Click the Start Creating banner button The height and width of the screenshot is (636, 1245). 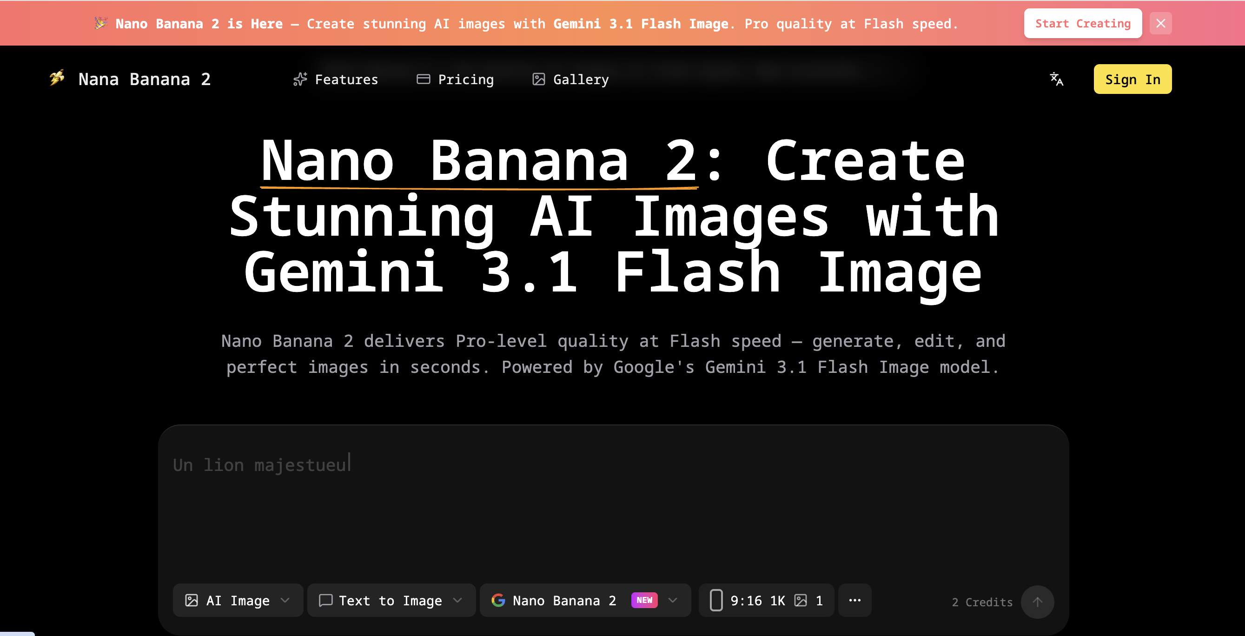[1083, 23]
